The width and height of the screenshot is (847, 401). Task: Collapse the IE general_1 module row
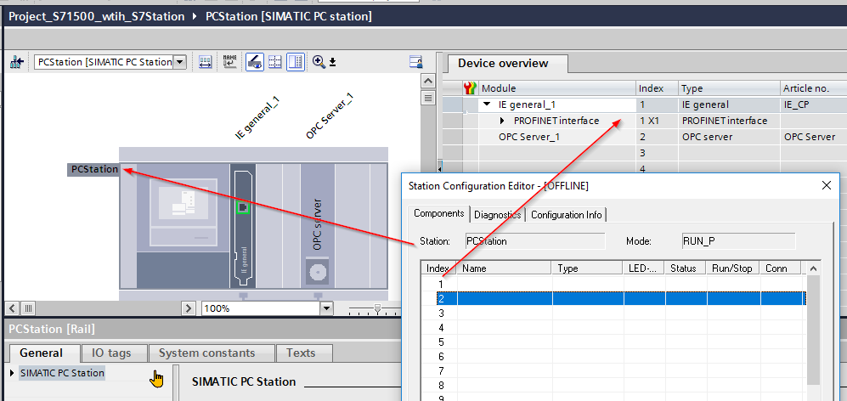(487, 104)
